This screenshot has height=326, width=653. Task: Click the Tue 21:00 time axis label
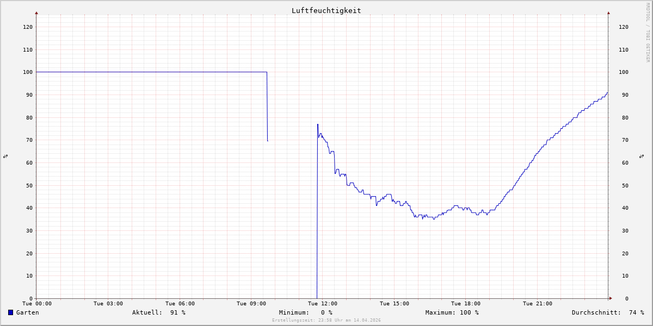click(x=537, y=304)
